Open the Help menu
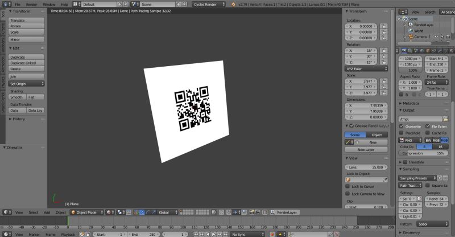The height and width of the screenshot is (237, 455). [64, 5]
